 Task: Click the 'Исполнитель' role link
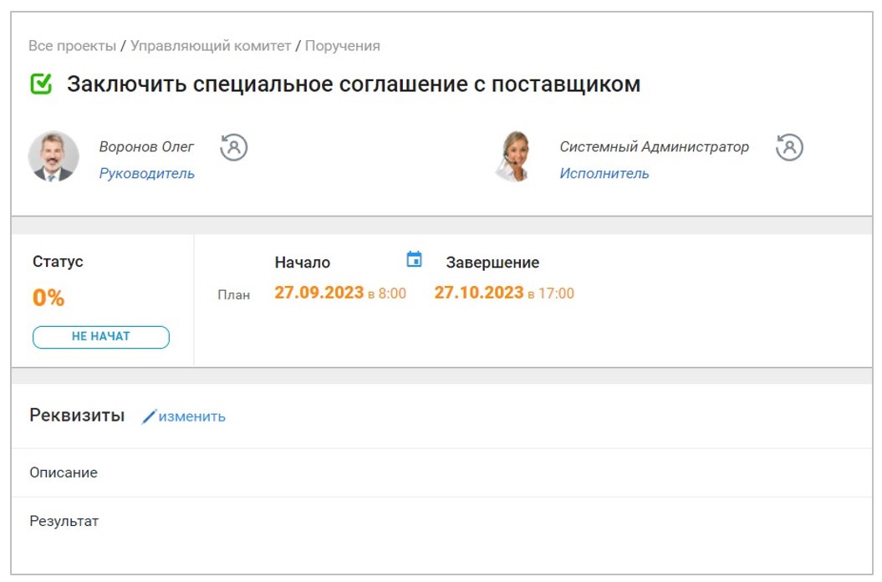pos(604,174)
